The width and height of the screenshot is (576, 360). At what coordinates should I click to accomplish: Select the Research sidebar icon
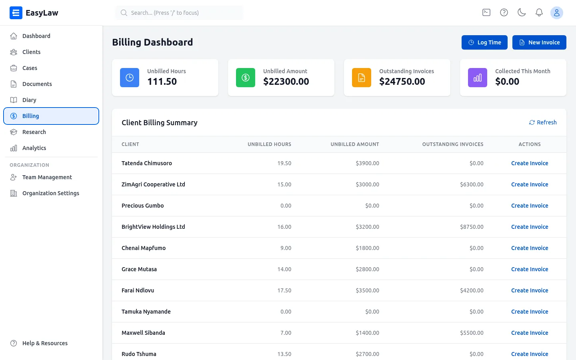click(x=13, y=132)
